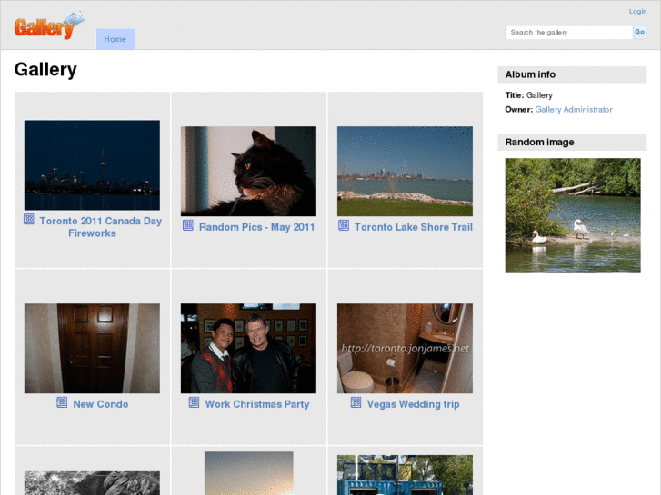Open the New Condo door thumbnail

pos(92,348)
